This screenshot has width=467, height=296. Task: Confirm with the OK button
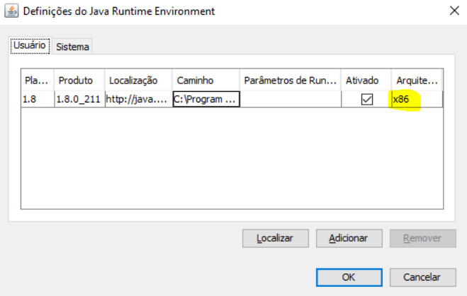[x=349, y=278]
